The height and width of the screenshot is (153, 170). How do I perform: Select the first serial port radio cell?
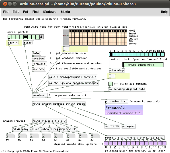pos(10,37)
